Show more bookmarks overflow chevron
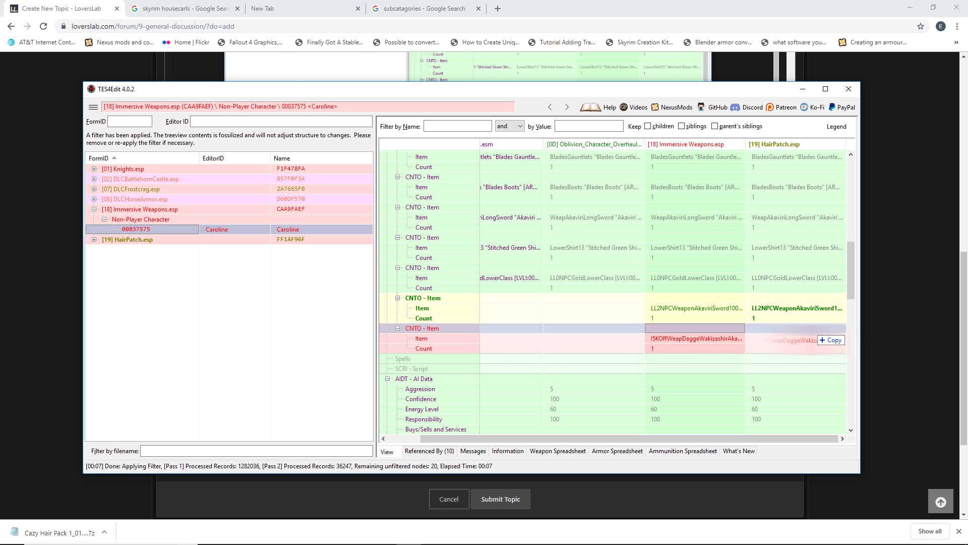This screenshot has width=968, height=545. (x=956, y=42)
